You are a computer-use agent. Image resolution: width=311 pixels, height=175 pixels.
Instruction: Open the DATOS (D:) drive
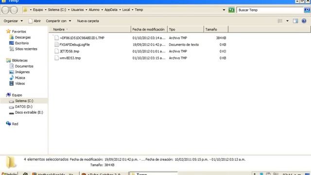[24, 106]
